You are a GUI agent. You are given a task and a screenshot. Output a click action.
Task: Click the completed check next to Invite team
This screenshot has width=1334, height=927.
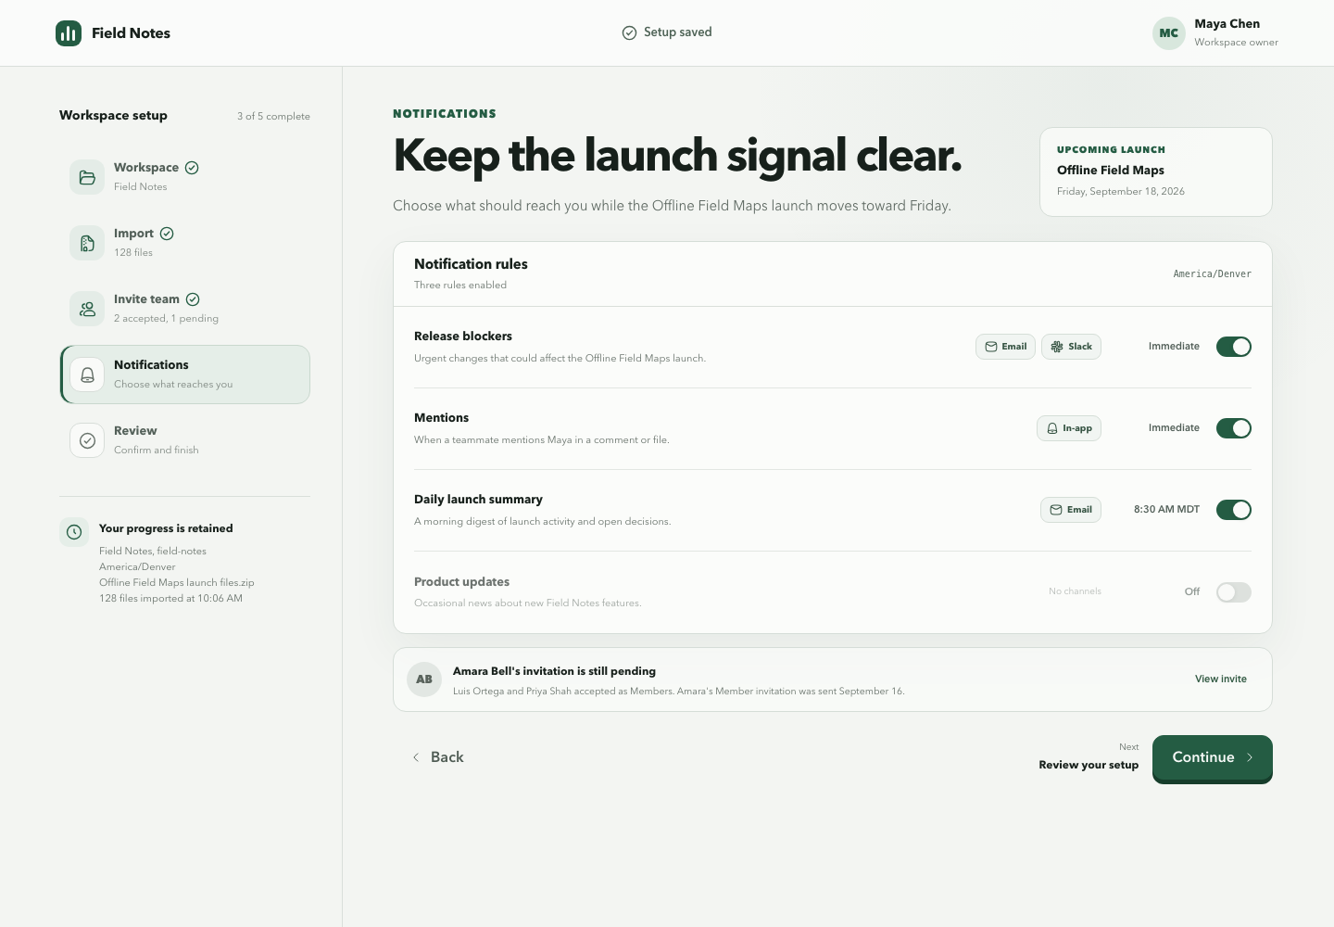(x=193, y=299)
